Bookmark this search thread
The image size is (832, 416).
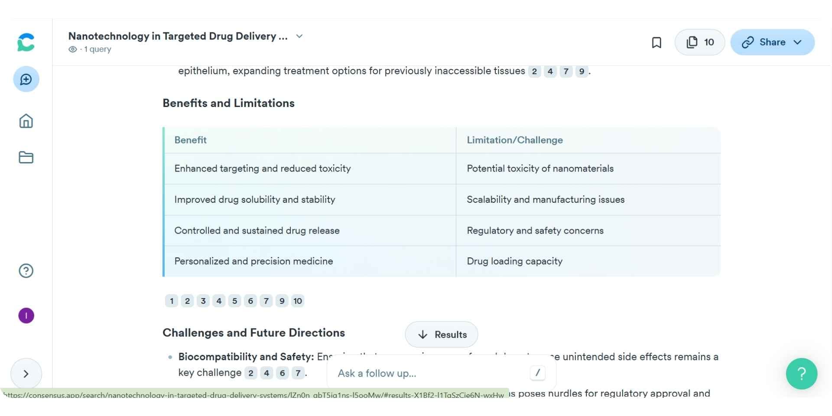tap(656, 42)
